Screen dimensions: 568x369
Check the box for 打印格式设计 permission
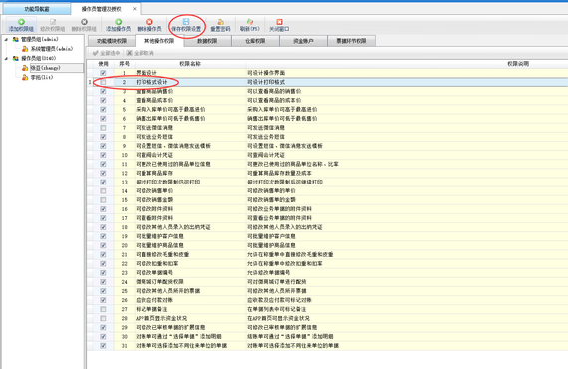pyautogui.click(x=104, y=82)
